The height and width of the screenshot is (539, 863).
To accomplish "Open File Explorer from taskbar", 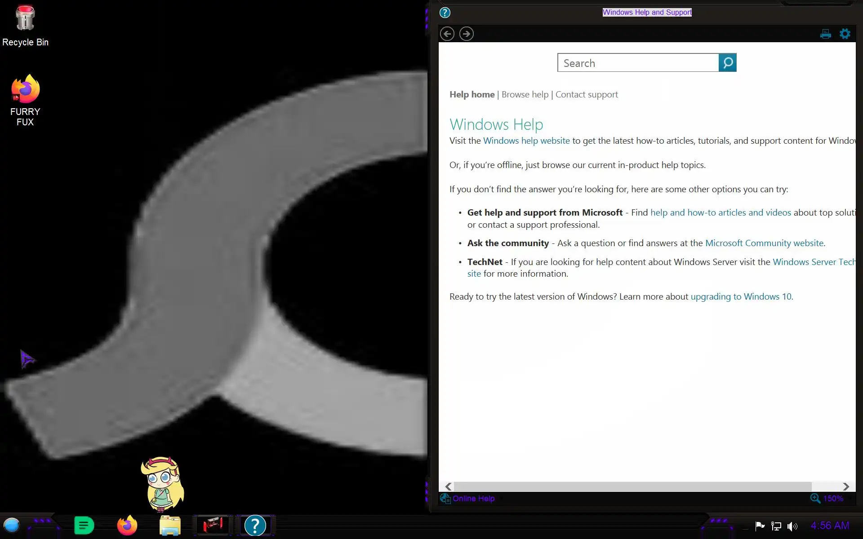I will 170,525.
